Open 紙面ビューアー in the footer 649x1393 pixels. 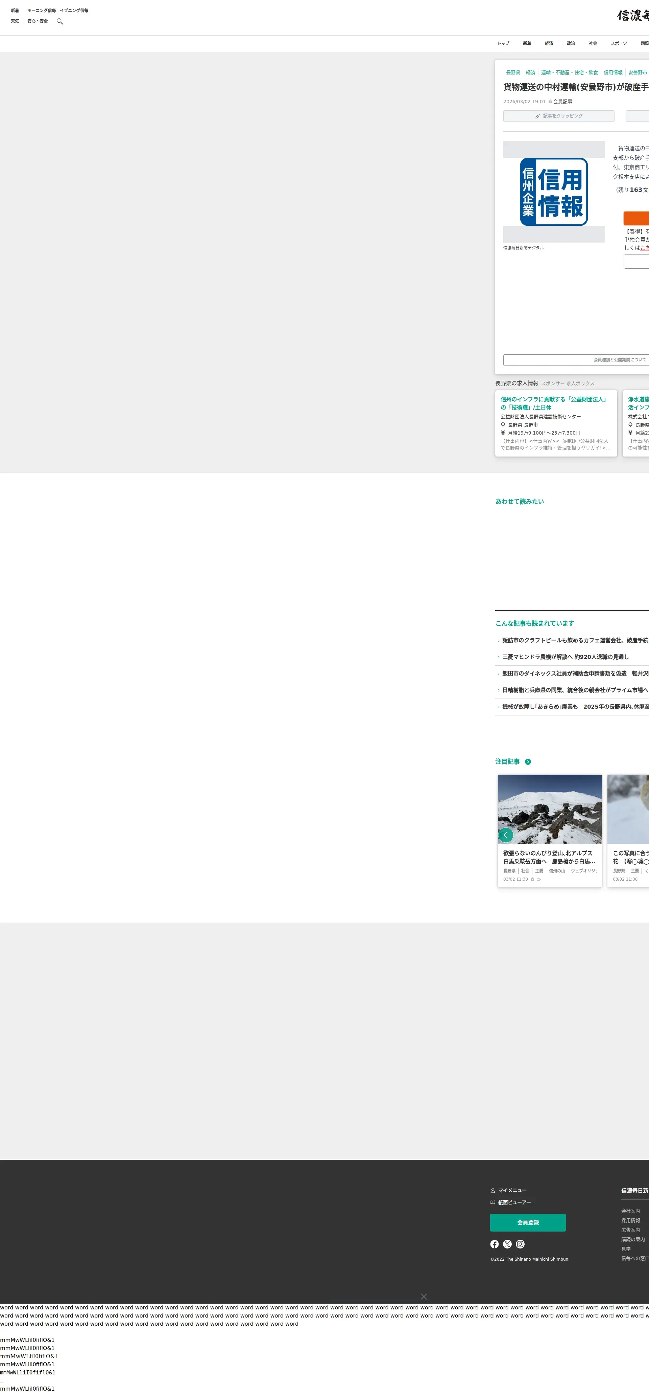[x=513, y=1202]
